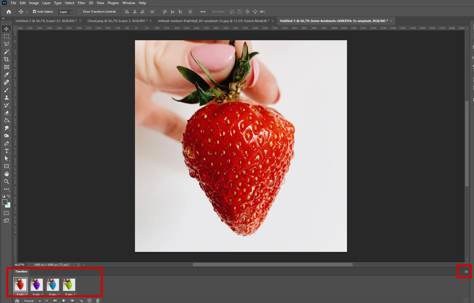
Task: Select the Magic Wand tool
Action: pyautogui.click(x=6, y=52)
